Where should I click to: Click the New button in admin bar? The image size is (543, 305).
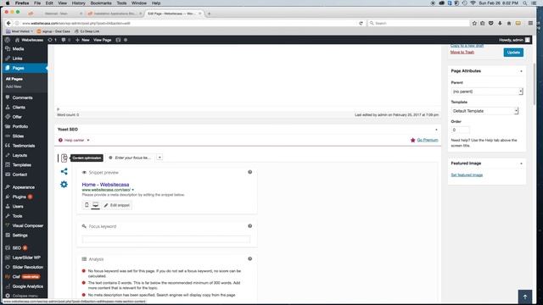click(82, 40)
